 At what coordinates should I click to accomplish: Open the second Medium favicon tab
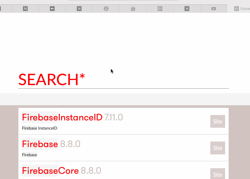79,9
